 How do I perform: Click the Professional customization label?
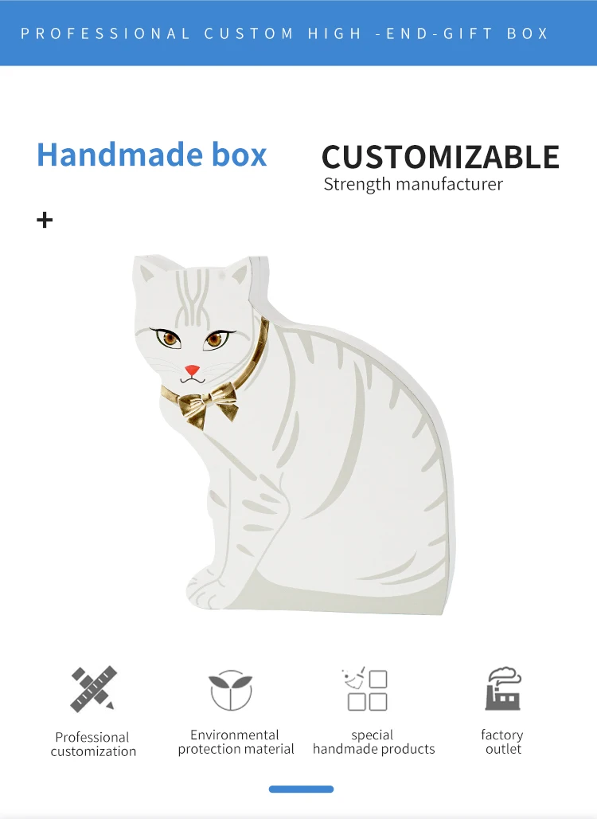click(x=93, y=744)
